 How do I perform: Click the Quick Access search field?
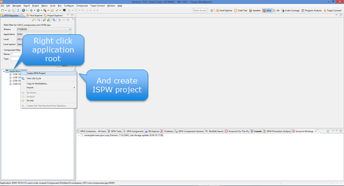(x=200, y=10)
